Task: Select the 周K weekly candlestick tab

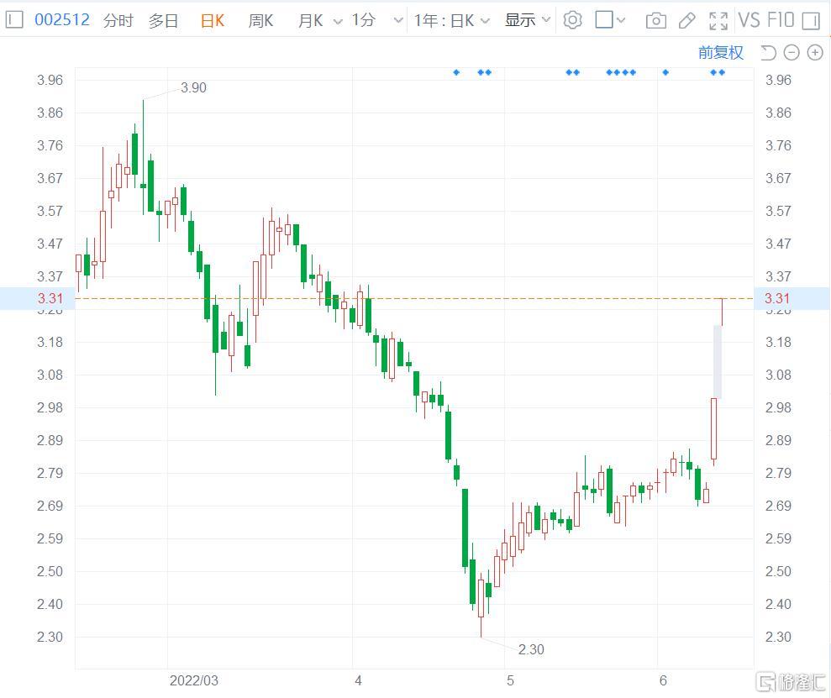Action: (260, 21)
